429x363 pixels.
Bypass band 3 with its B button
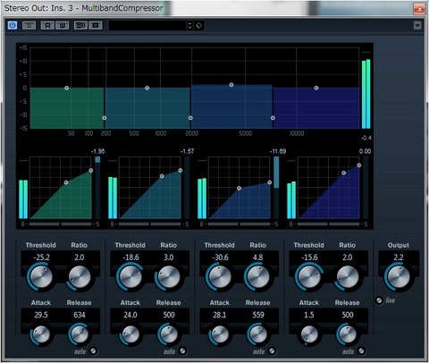coord(202,224)
